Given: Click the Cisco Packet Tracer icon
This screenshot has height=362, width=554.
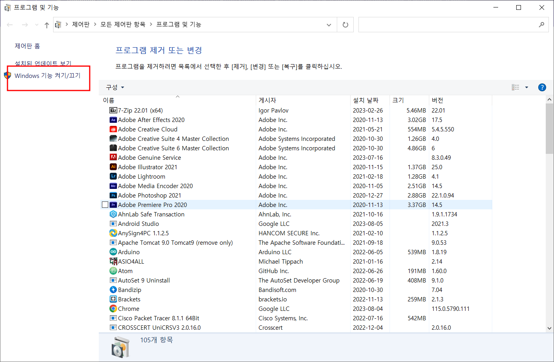Looking at the screenshot, I should point(113,318).
